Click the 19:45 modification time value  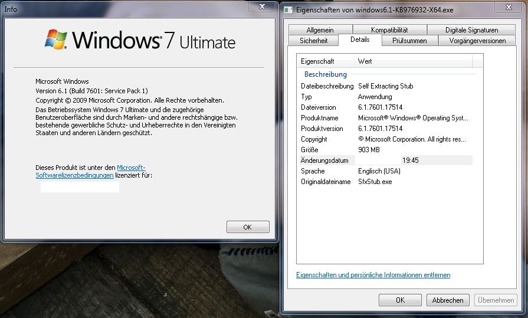[x=411, y=160]
